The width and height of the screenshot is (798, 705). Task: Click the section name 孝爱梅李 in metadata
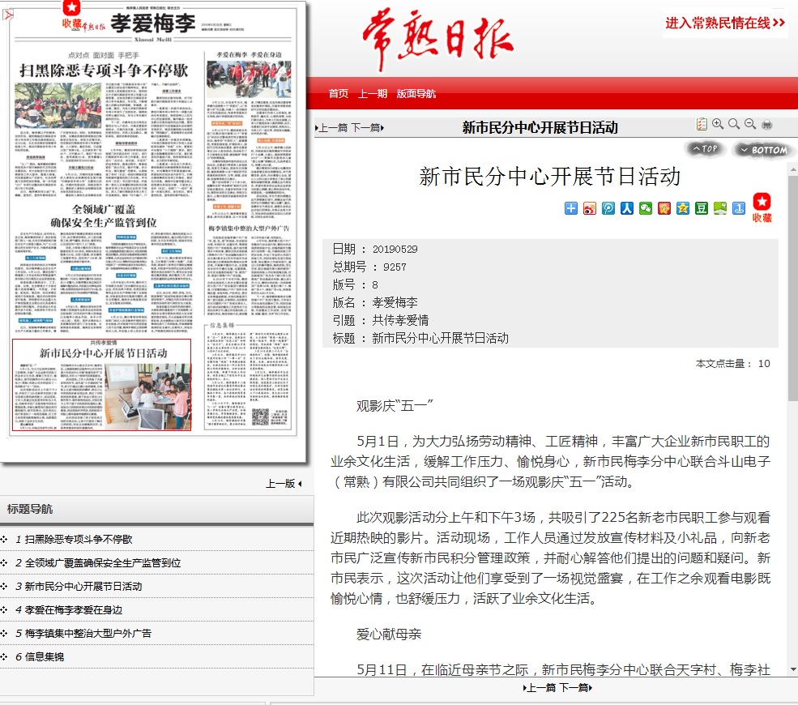click(395, 303)
